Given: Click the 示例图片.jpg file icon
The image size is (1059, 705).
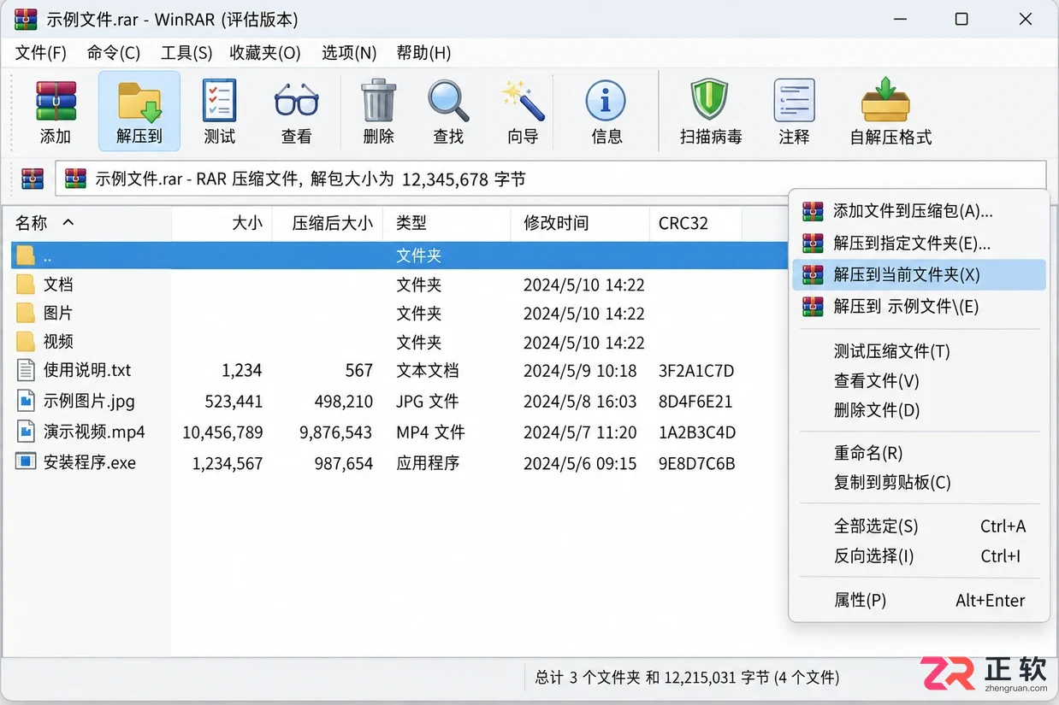Looking at the screenshot, I should tap(26, 401).
